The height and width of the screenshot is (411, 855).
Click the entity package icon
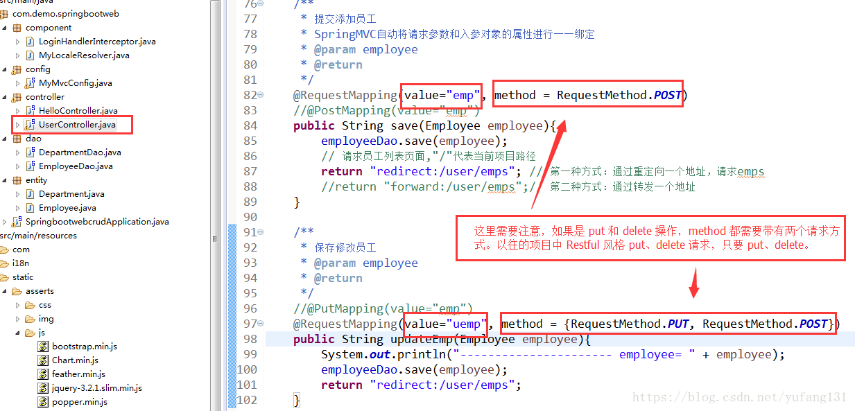coord(17,180)
